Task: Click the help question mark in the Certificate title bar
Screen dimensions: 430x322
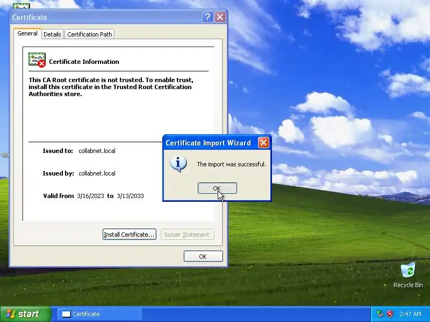Action: coord(207,17)
